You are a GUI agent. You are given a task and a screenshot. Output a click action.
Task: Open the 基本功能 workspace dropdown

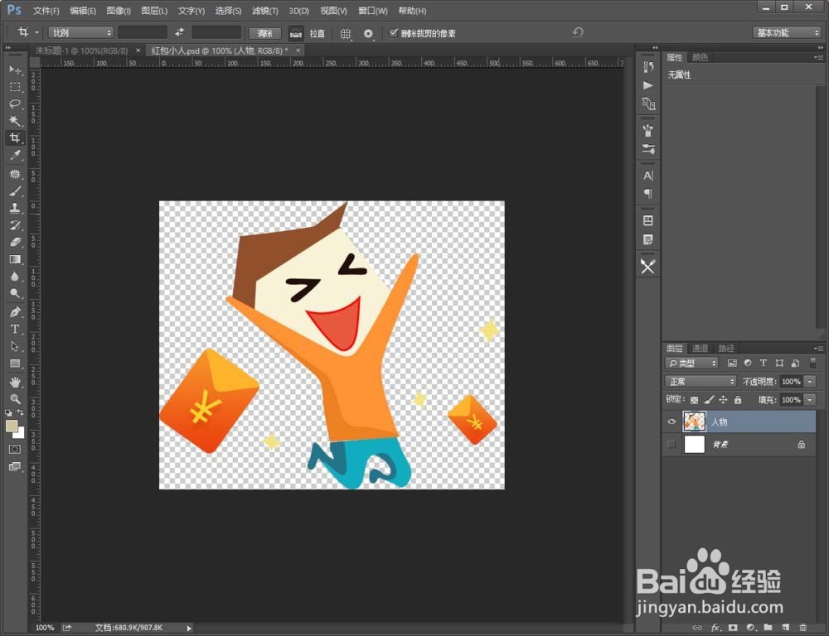pyautogui.click(x=786, y=33)
